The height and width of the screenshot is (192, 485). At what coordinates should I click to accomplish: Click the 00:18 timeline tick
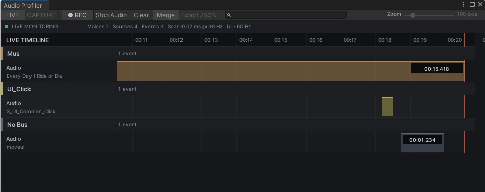click(x=385, y=40)
